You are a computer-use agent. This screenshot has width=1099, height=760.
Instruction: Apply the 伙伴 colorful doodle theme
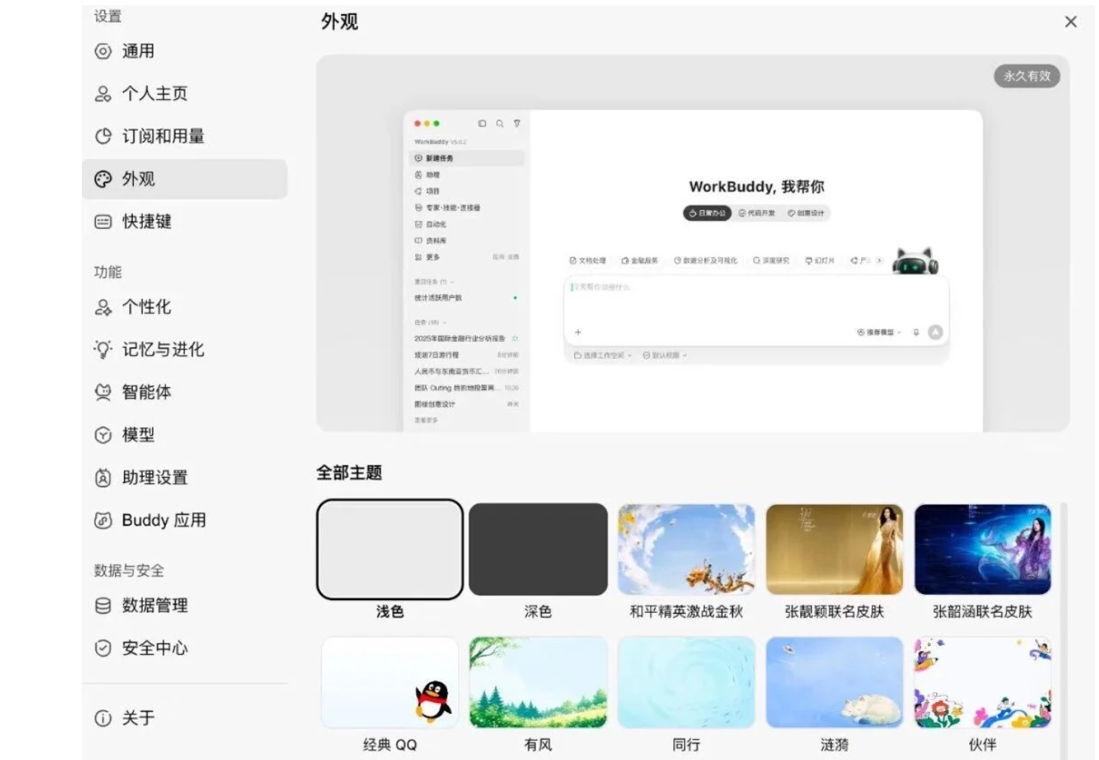tap(983, 683)
